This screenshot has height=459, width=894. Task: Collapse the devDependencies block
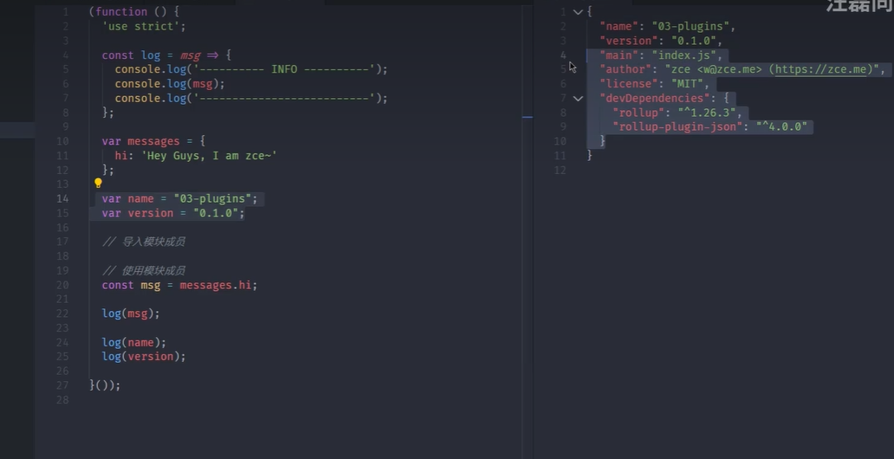578,98
